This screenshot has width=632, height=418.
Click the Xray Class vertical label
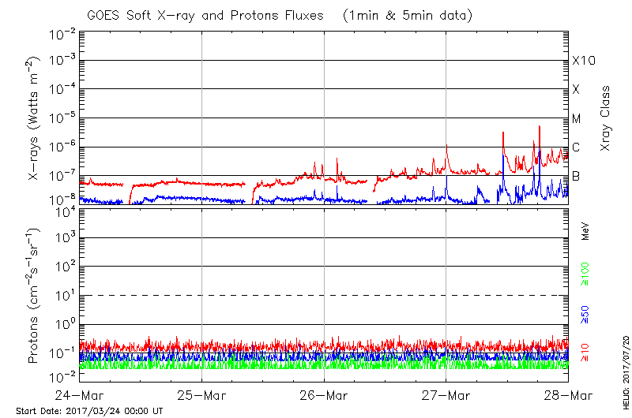[x=606, y=118]
